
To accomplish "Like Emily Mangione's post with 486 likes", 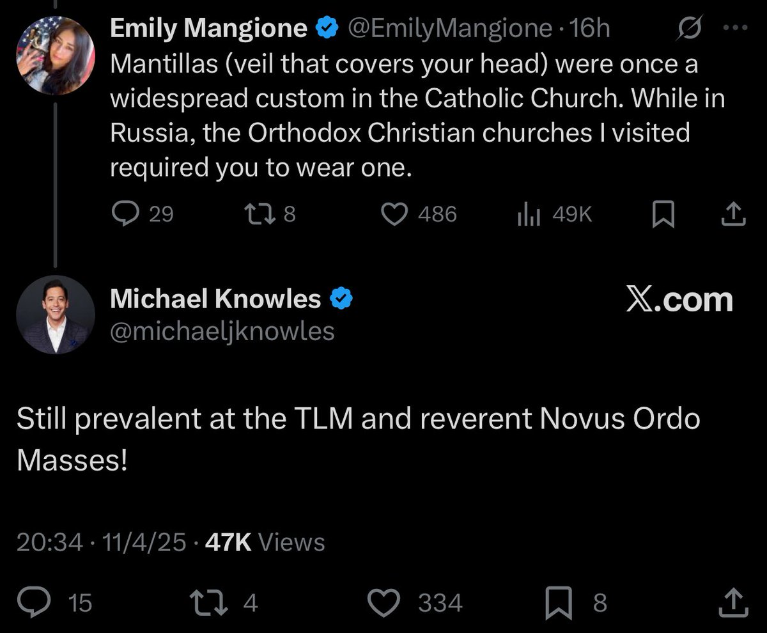I will click(394, 214).
